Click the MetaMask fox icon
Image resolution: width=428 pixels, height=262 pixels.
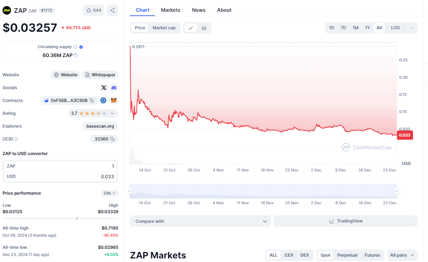point(114,101)
